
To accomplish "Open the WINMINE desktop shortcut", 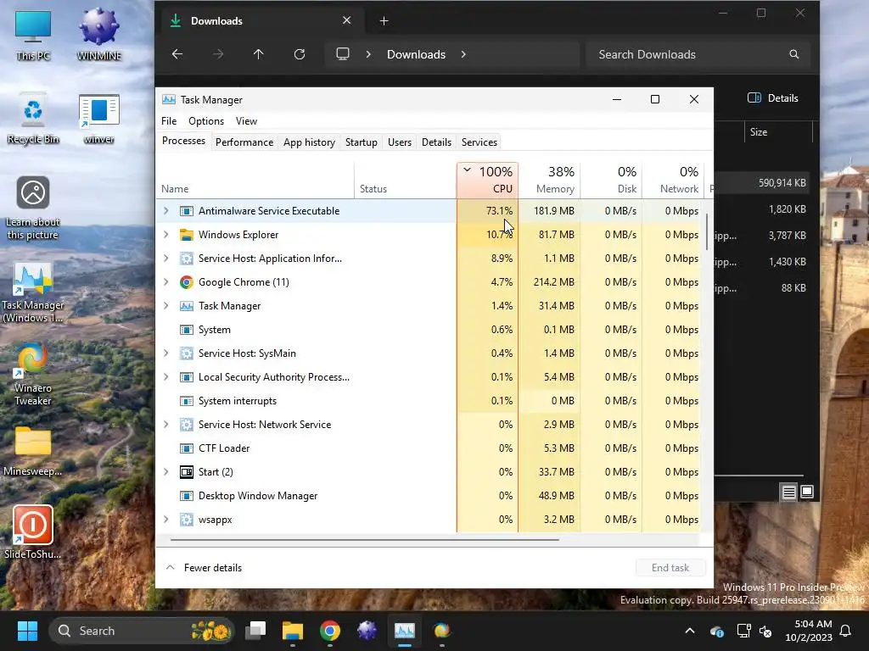I will click(x=98, y=34).
